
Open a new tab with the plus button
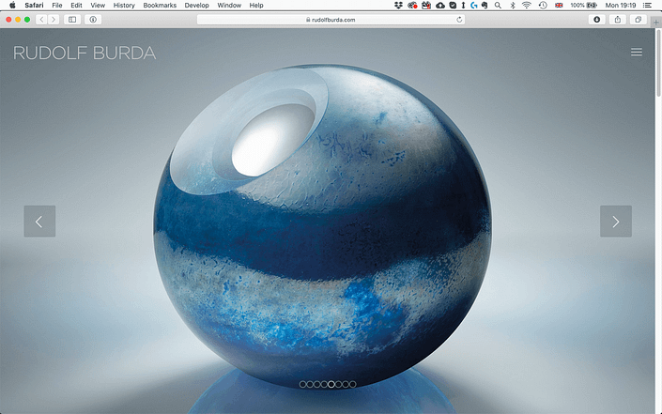click(x=656, y=23)
